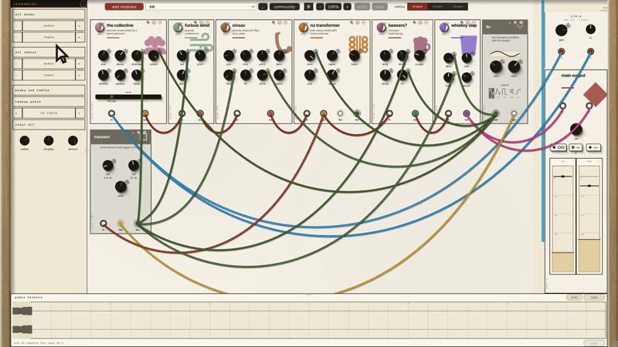Click furious wind's green mix dial icon

(178, 28)
